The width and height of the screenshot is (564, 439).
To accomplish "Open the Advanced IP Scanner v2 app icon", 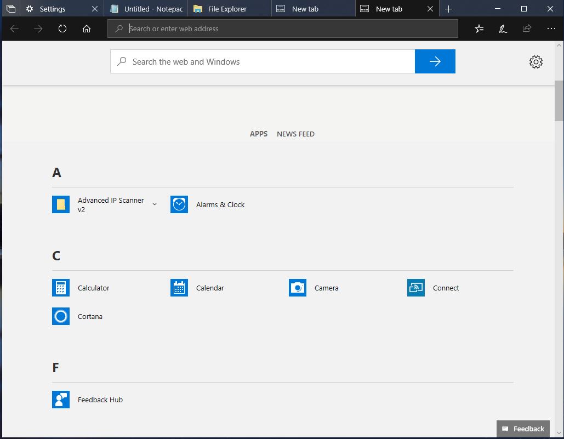I will pos(61,204).
